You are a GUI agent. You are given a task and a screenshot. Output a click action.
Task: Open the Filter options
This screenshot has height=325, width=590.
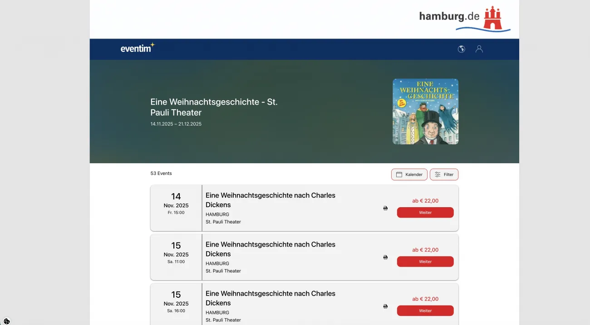pyautogui.click(x=444, y=175)
